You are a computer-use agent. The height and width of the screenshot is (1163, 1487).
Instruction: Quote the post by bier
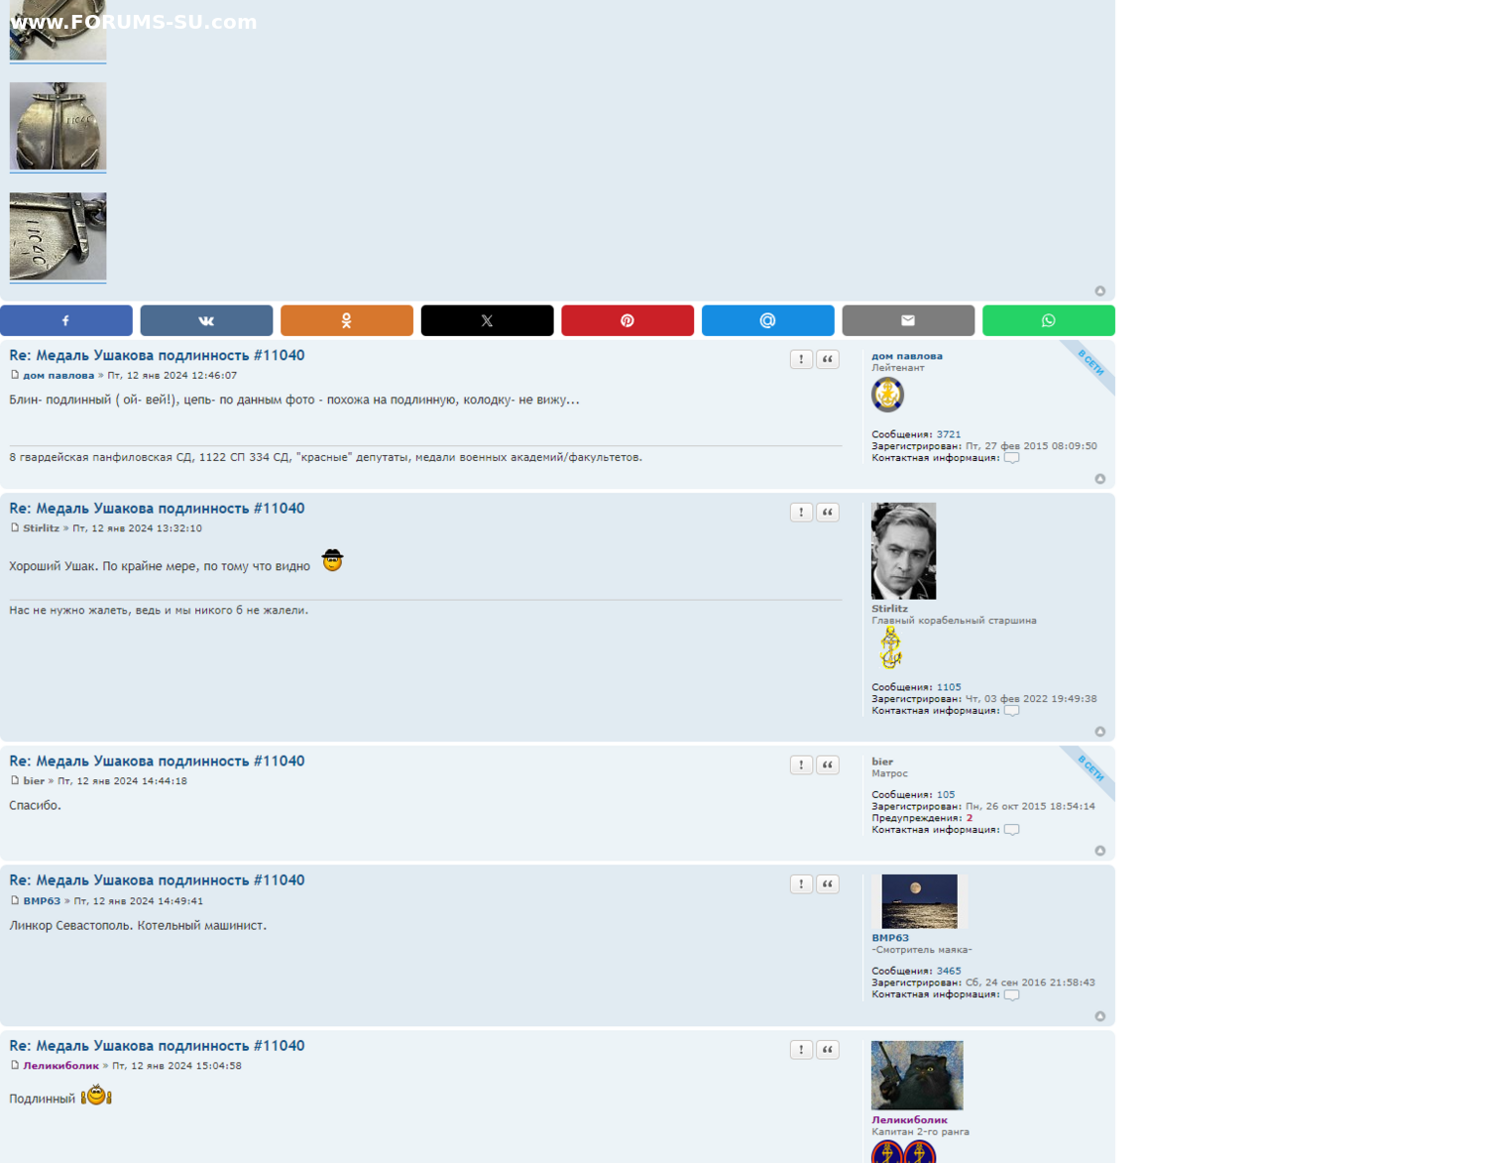pos(828,765)
